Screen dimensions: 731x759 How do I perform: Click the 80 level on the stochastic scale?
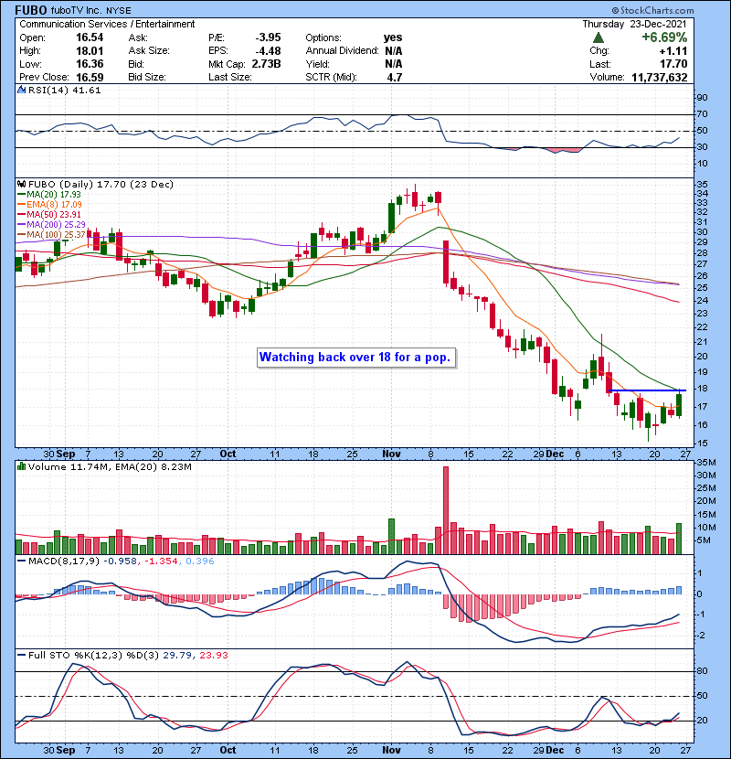click(702, 671)
